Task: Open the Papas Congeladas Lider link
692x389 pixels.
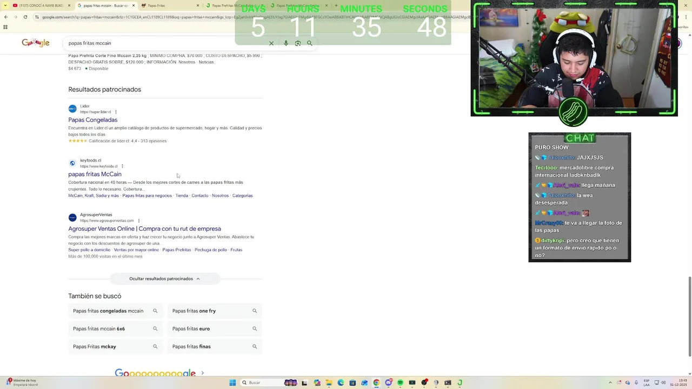Action: click(92, 120)
